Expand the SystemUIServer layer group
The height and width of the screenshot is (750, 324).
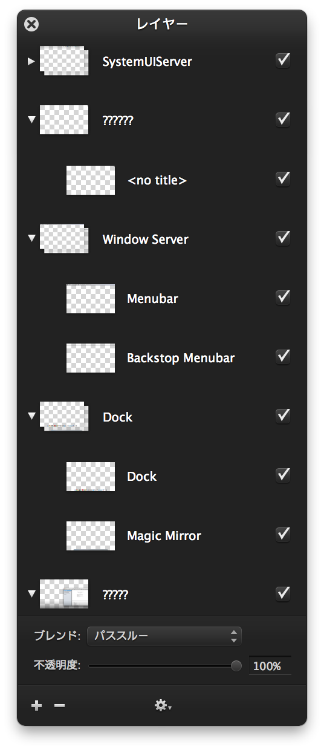click(x=31, y=61)
